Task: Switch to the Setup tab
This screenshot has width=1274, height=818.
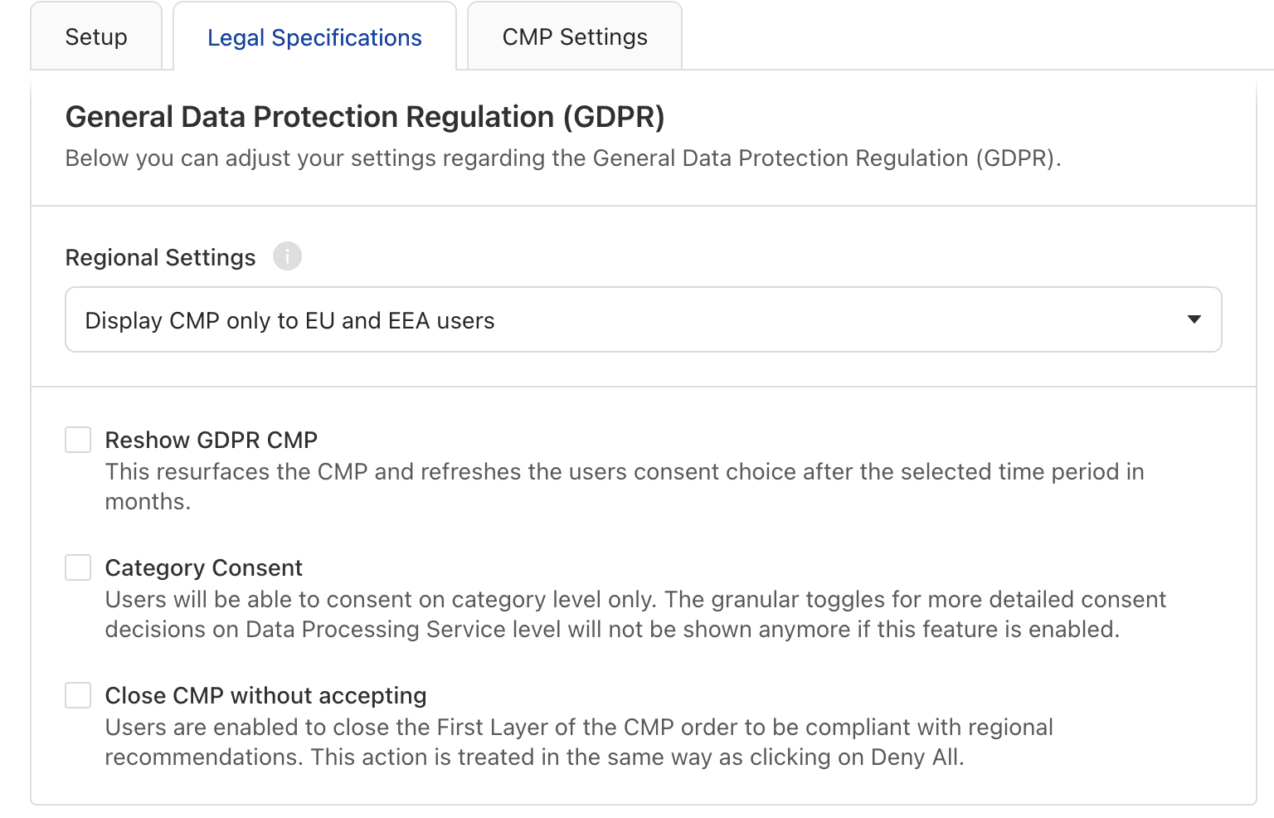Action: [96, 37]
